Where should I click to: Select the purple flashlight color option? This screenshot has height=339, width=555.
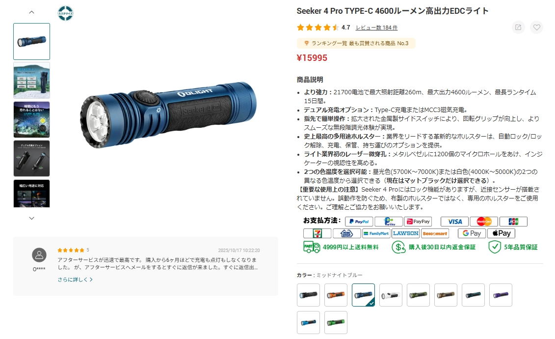pyautogui.click(x=501, y=295)
